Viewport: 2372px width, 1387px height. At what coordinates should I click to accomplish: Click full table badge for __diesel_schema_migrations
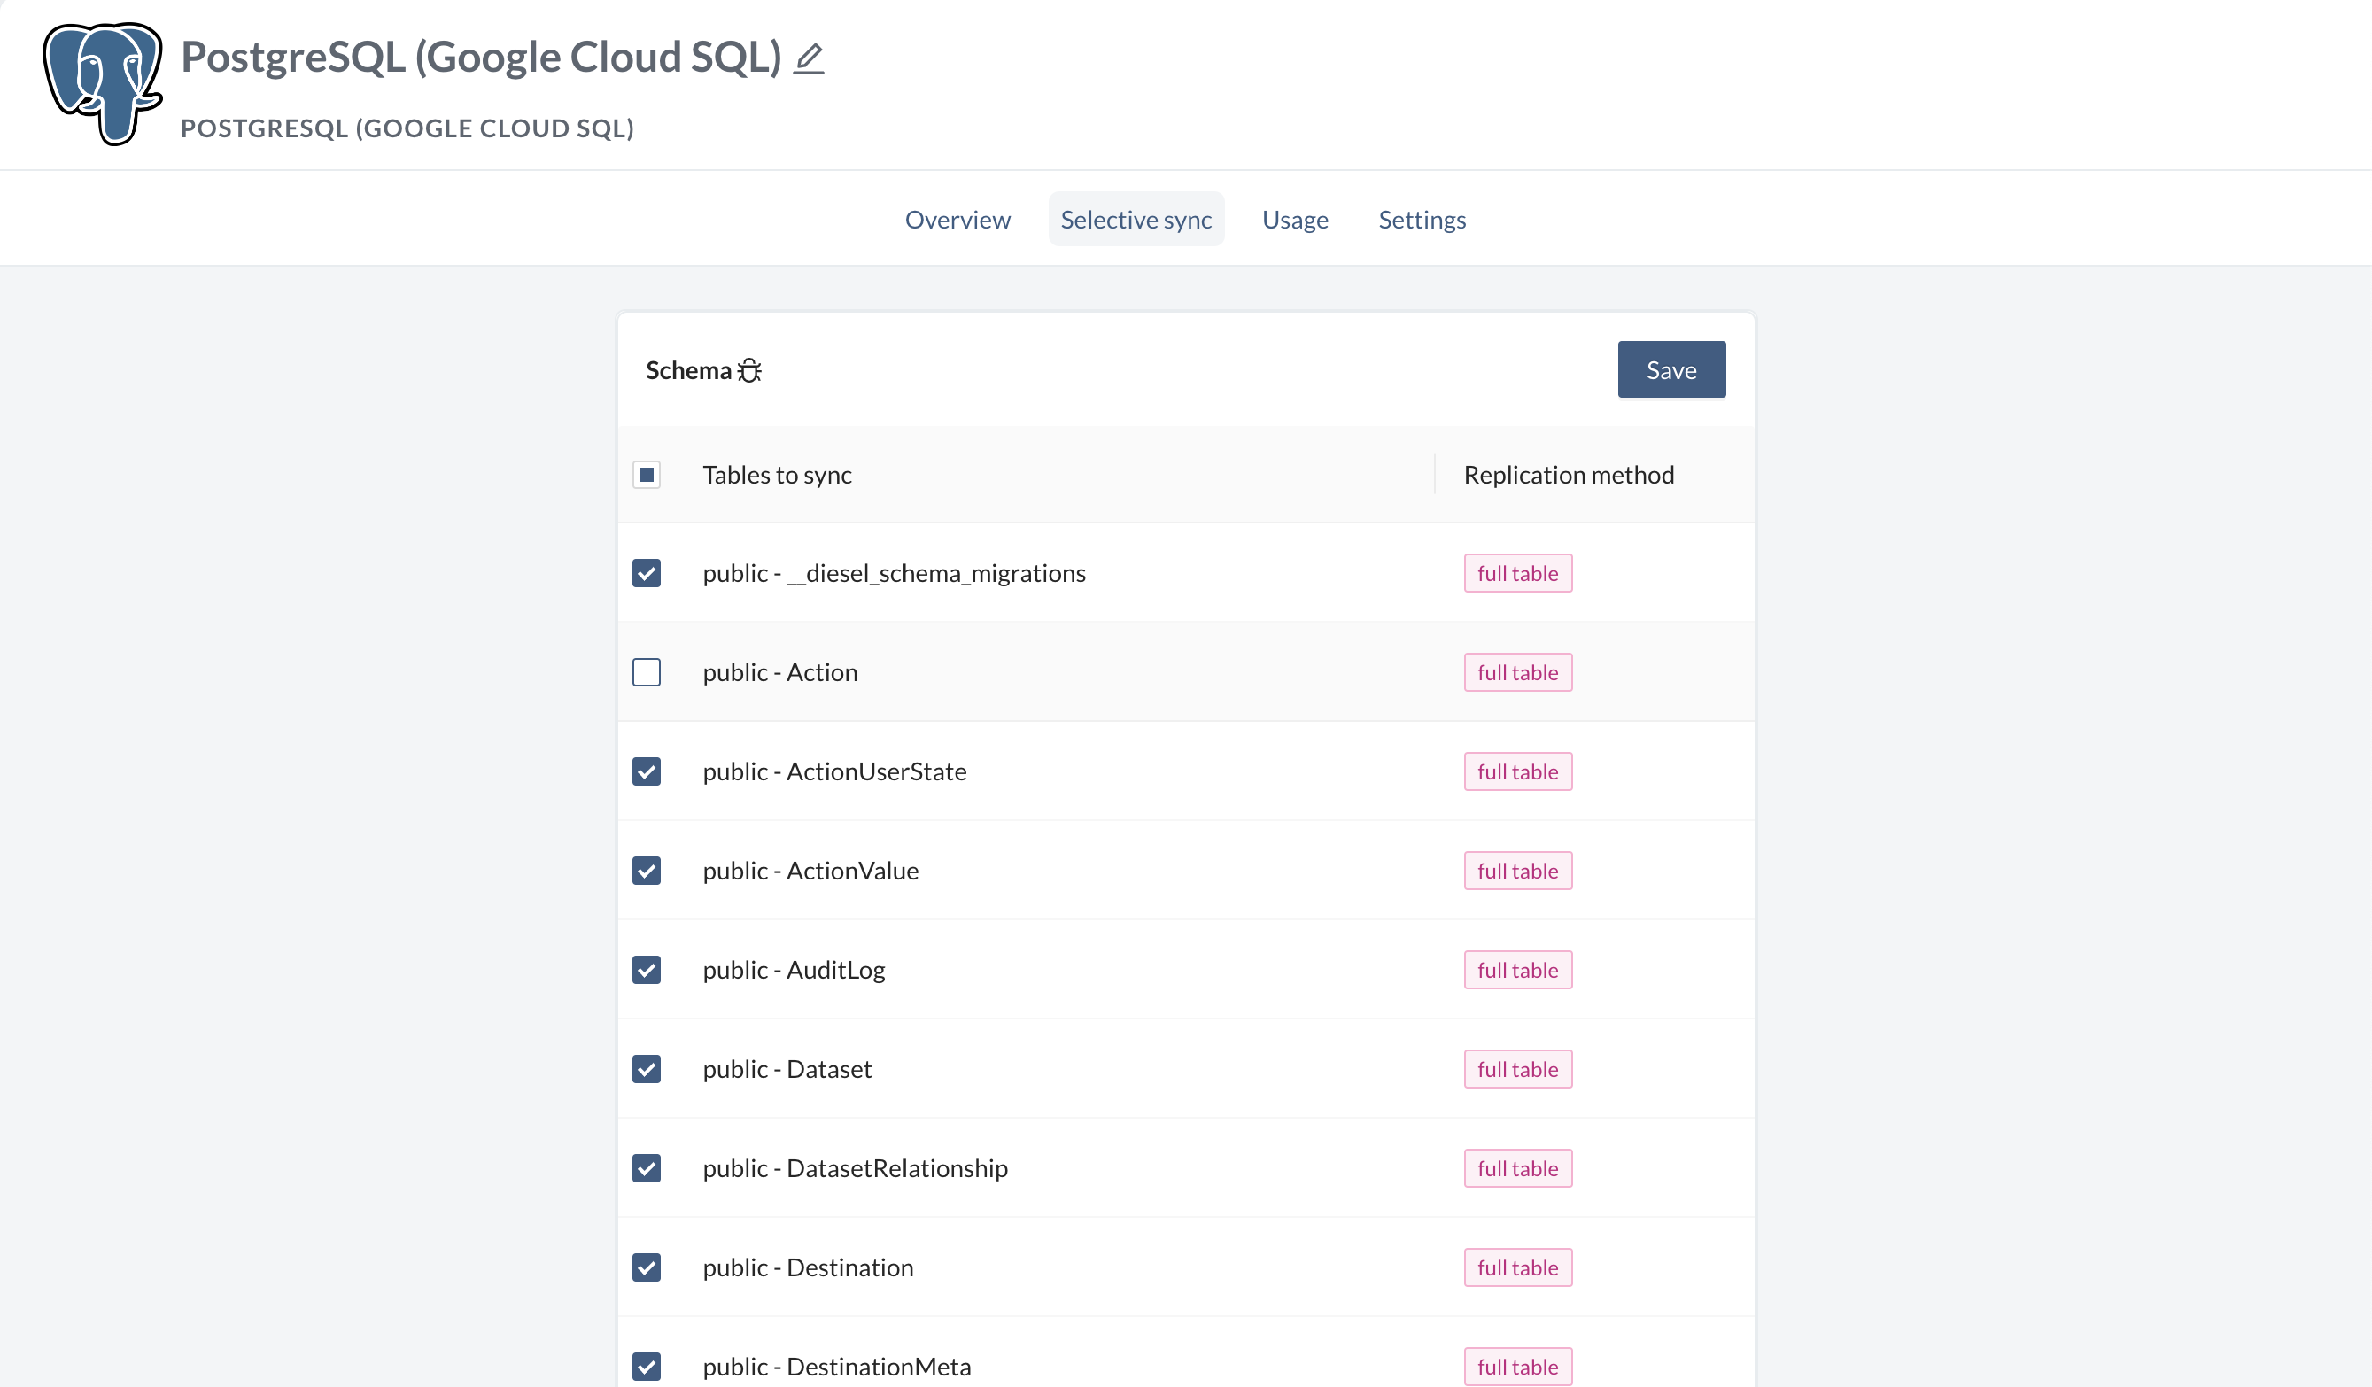coord(1518,573)
